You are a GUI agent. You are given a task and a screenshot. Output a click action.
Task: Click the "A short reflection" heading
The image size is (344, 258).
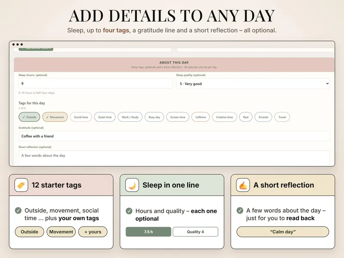click(x=284, y=185)
